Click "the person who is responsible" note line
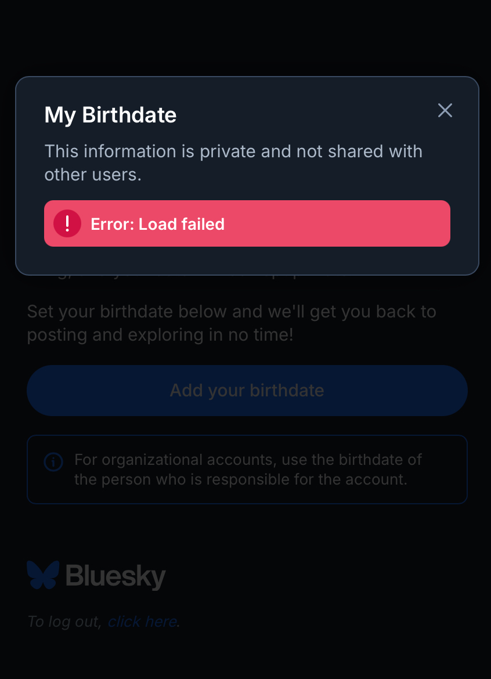 240,479
